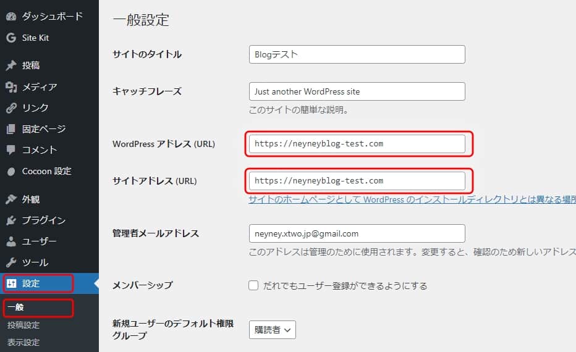Click the paintbrush icon beside 外観
Image resolution: width=576 pixels, height=352 pixels.
[11, 199]
